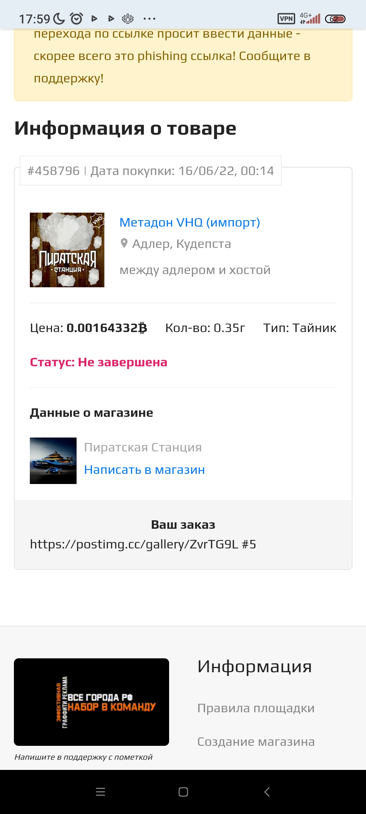Tap the bug-shaped debug status icon
366x814 pixels.
[128, 19]
